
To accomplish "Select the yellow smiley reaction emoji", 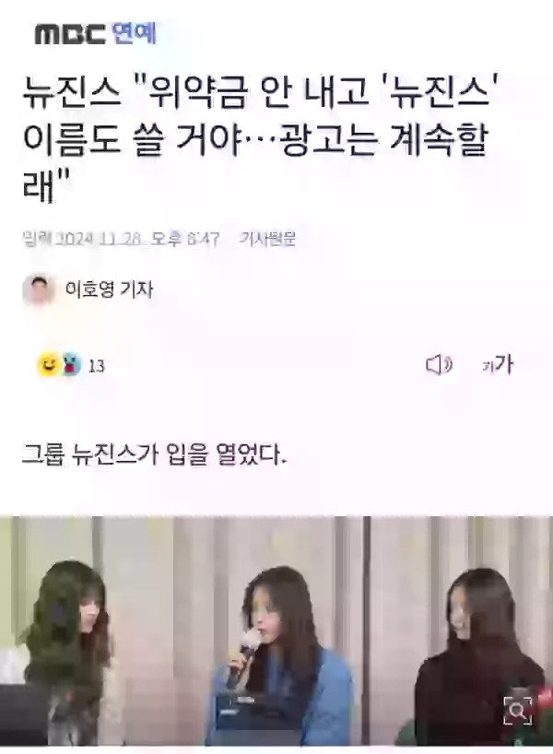I will (x=49, y=365).
